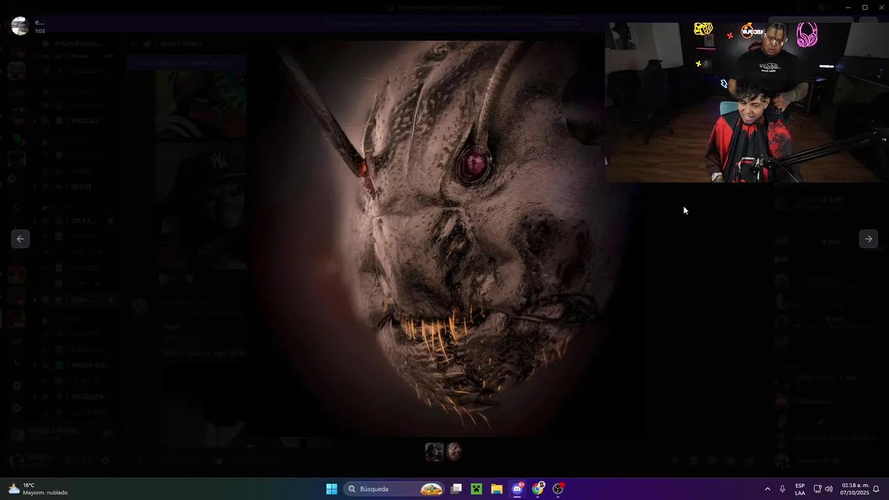This screenshot has width=889, height=500.
Task: Open the volume control speaker icon
Action: (x=829, y=489)
